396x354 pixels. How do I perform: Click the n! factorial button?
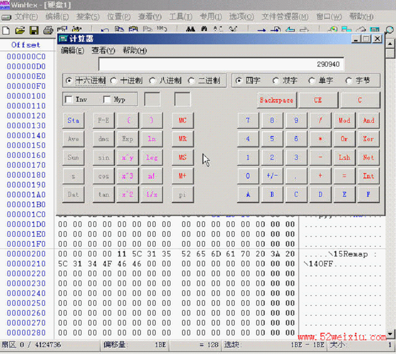click(x=152, y=176)
